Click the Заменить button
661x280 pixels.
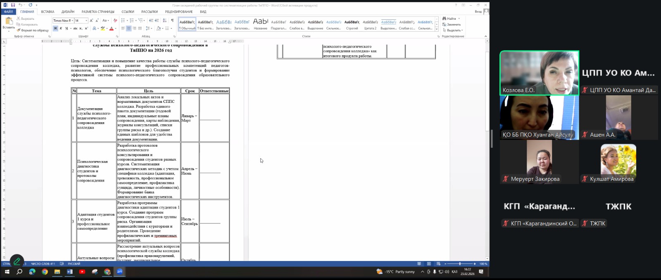pos(453,24)
